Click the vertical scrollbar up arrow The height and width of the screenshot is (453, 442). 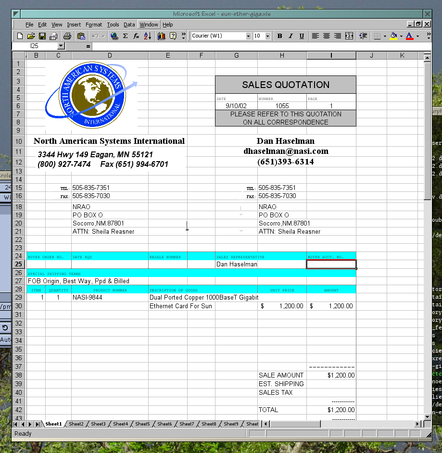tap(427, 58)
